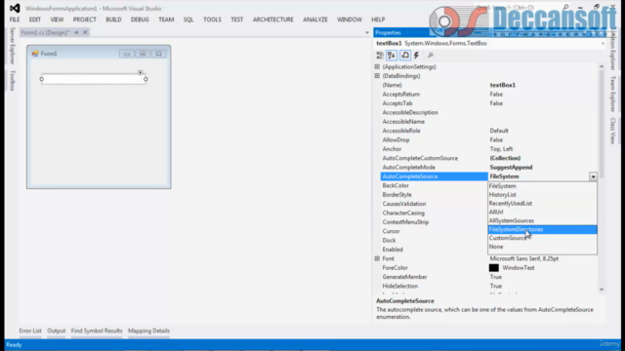Screen dimensions: 625x351
Task: Pin the Form1.cs [Design] tab
Action: click(76, 32)
